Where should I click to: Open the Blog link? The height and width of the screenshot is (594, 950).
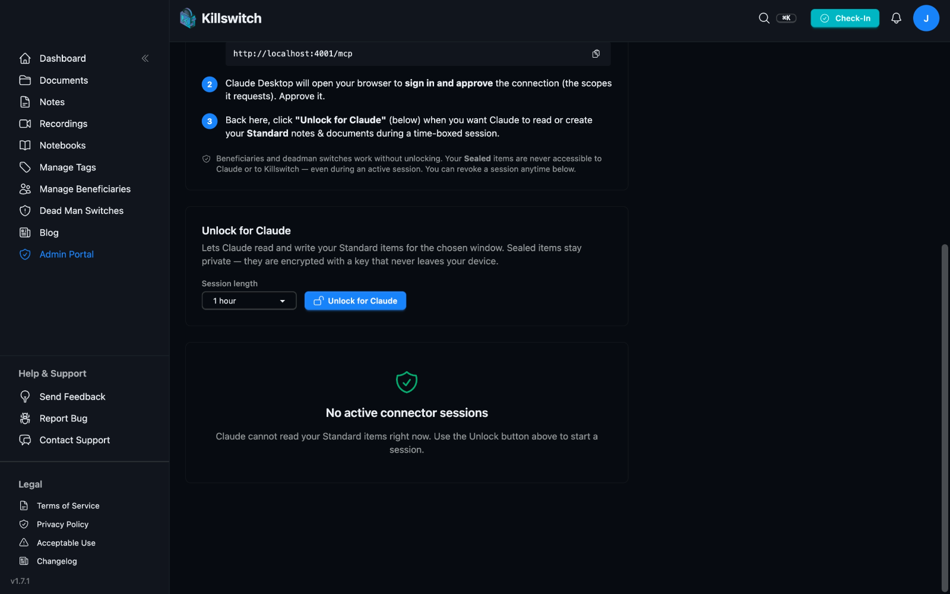(x=49, y=233)
